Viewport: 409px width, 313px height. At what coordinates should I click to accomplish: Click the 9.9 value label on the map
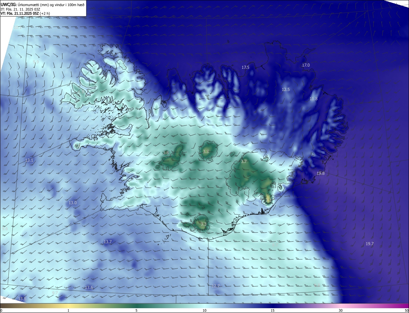[36, 62]
